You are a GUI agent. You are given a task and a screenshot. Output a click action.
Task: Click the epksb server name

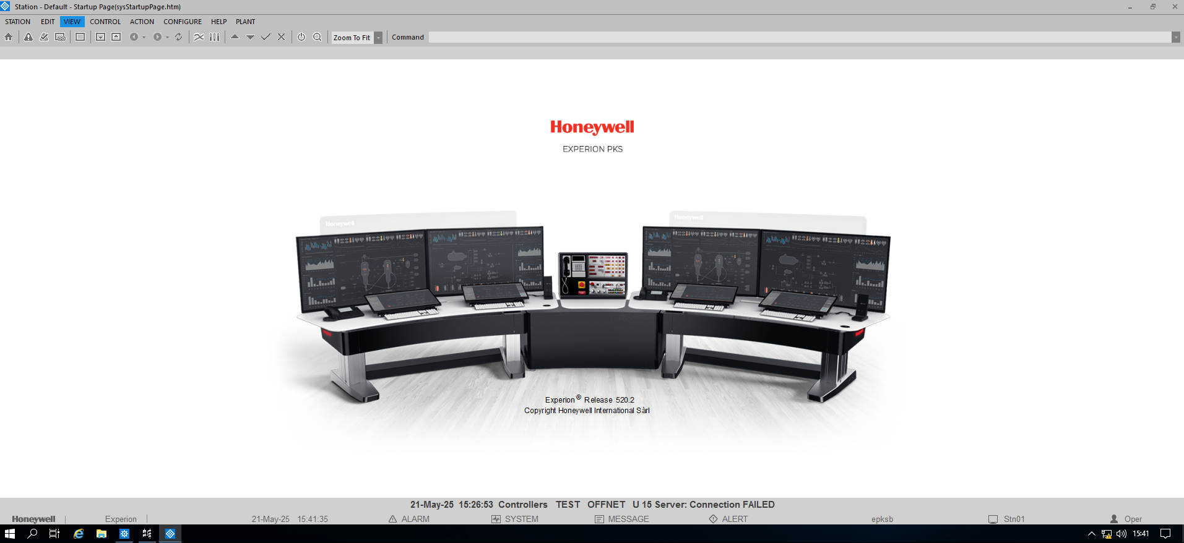coord(882,519)
